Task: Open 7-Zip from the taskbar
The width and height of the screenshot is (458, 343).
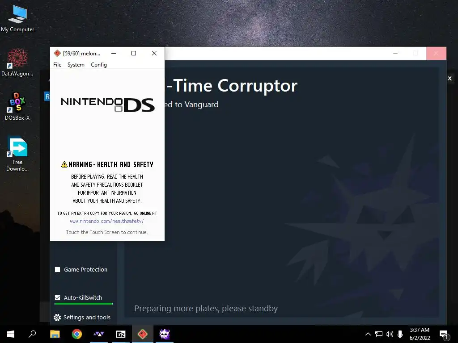Action: (121, 334)
